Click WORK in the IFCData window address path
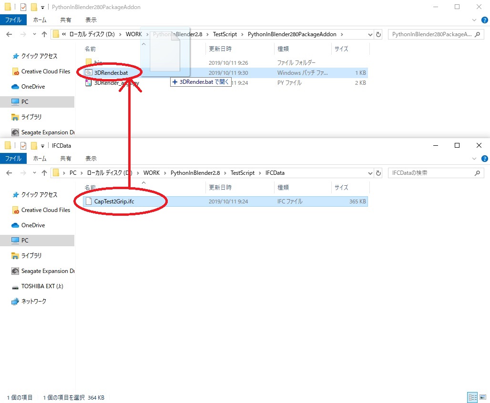Viewport: 490px width, 403px height. [x=152, y=173]
